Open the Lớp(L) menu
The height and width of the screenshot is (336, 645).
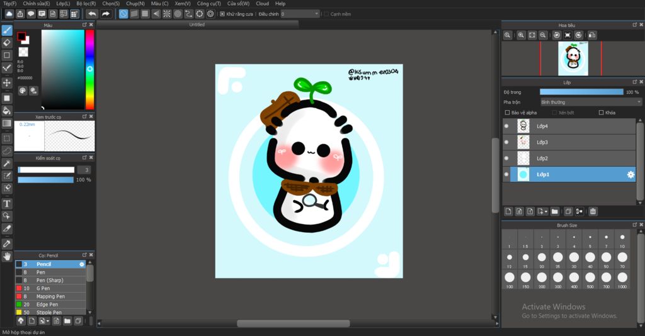tap(63, 3)
